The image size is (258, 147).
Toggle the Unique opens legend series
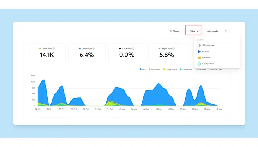[x=170, y=69]
